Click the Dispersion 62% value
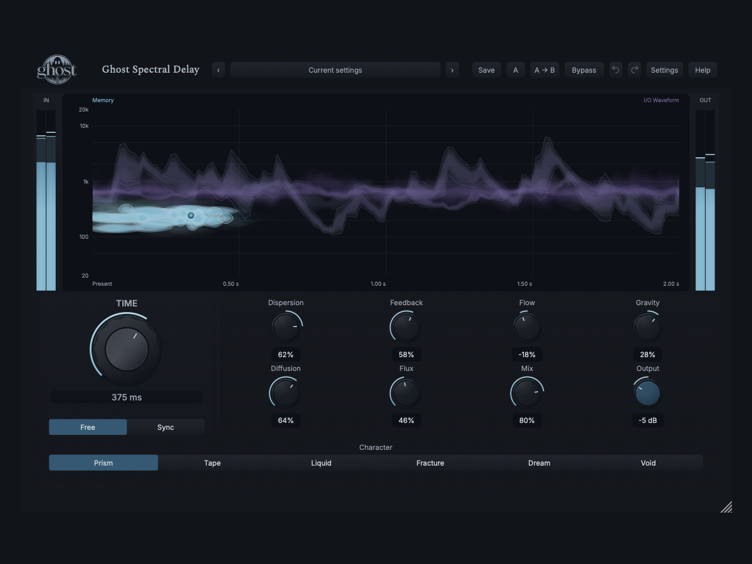This screenshot has height=564, width=752. (286, 355)
